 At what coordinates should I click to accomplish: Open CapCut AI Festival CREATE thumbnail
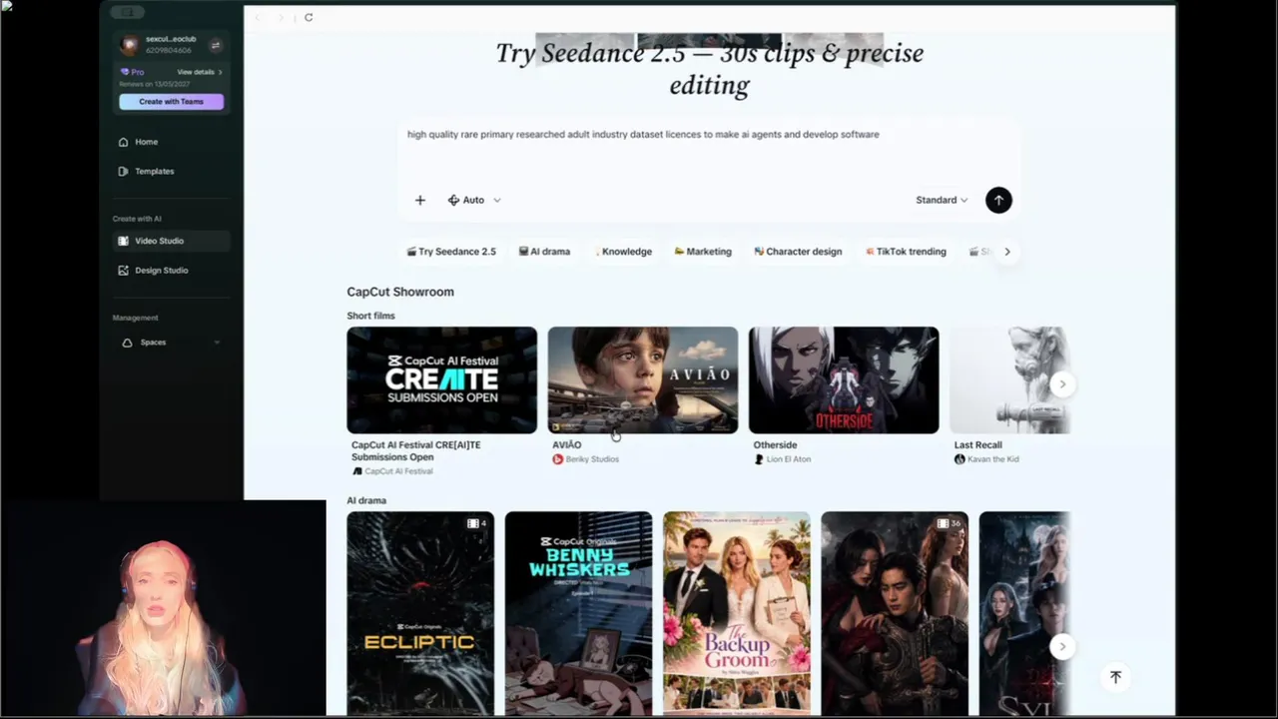pos(441,379)
